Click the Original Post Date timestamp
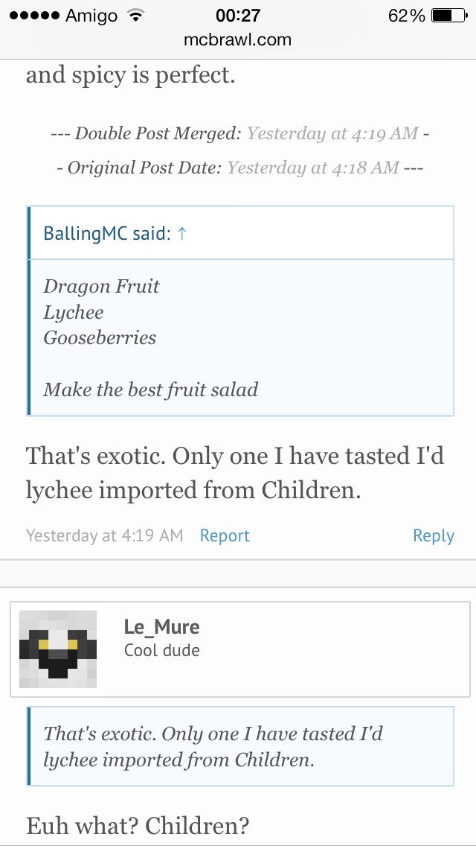The width and height of the screenshot is (476, 846). click(x=312, y=168)
